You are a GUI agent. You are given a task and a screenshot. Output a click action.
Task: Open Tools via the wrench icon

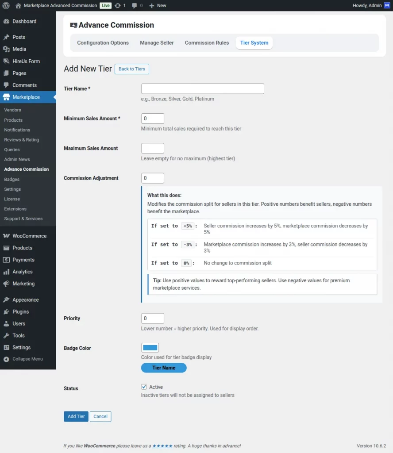[x=6, y=335]
